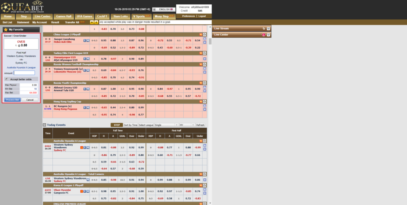407x205 pixels.
Task: Favorite the Jiangxi Liansheng match star icon
Action: pyautogui.click(x=88, y=40)
